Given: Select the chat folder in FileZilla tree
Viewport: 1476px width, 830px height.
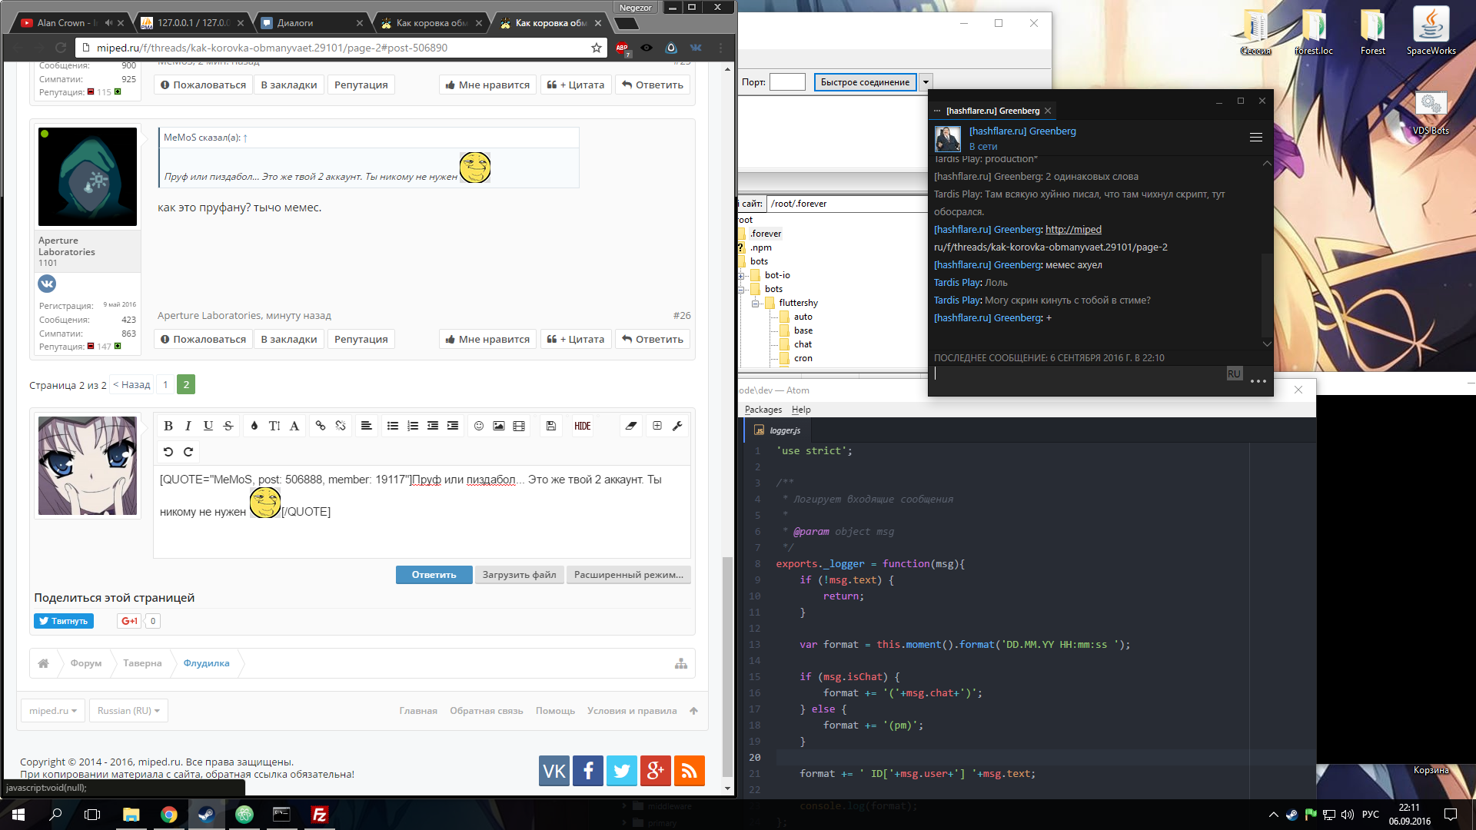Looking at the screenshot, I should [x=803, y=344].
